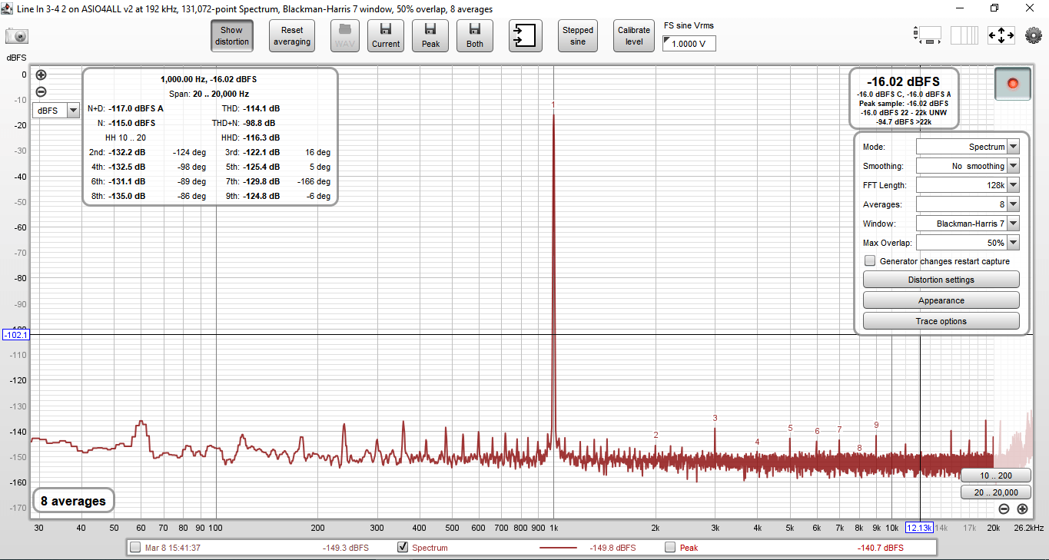Screen dimensions: 1049x560
Task: Click harmonic marker 9 on the spectrum
Action: (x=876, y=425)
